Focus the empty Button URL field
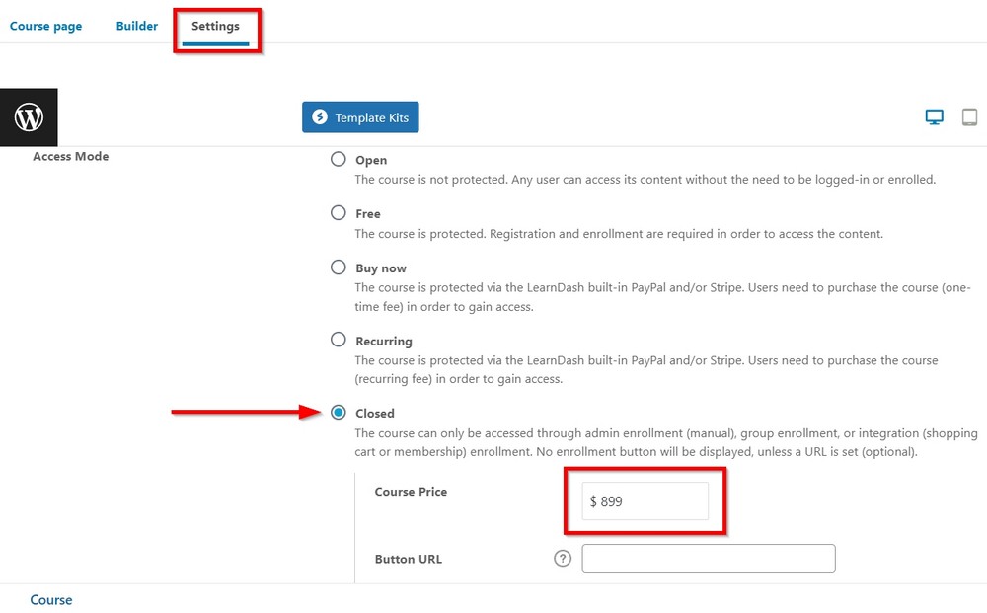The width and height of the screenshot is (987, 613). (707, 559)
